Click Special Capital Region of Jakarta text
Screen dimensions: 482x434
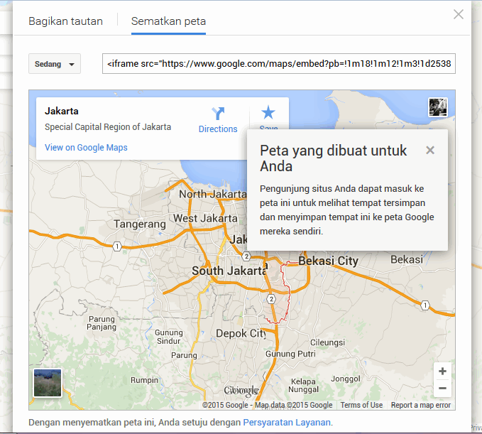(108, 127)
